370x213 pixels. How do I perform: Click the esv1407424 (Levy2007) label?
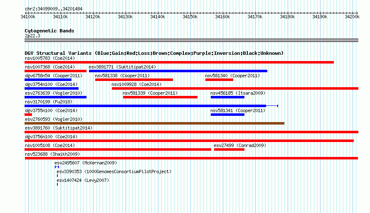83,180
